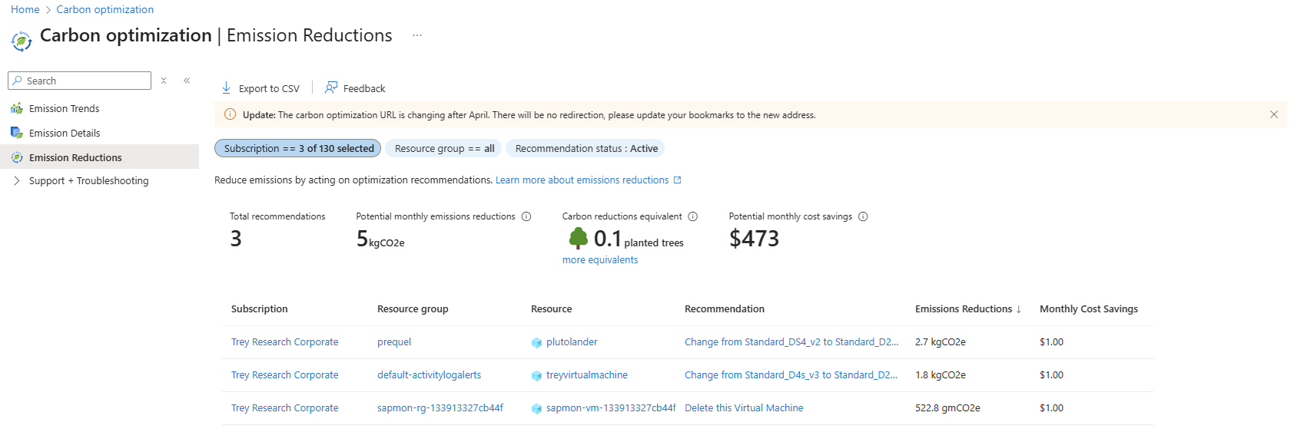The image size is (1294, 442).
Task: Collapse the sidebar using the double-chevron icon
Action: (187, 81)
